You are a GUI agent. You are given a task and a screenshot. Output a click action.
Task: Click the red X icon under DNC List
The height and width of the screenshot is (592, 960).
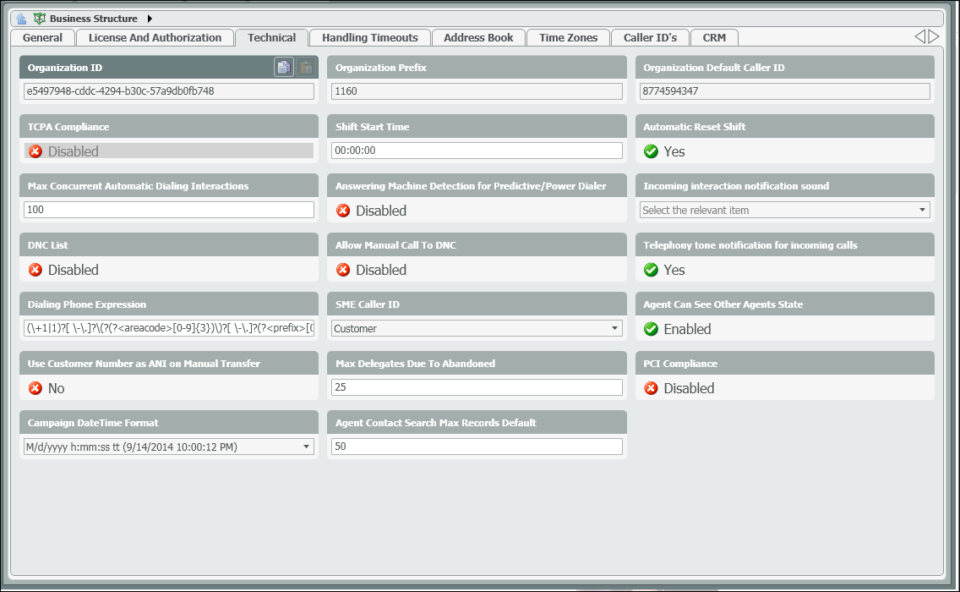click(x=35, y=270)
